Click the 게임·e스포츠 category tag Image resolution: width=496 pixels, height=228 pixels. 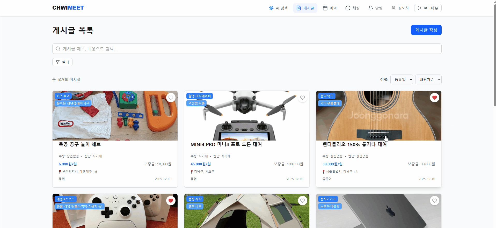pyautogui.click(x=65, y=199)
